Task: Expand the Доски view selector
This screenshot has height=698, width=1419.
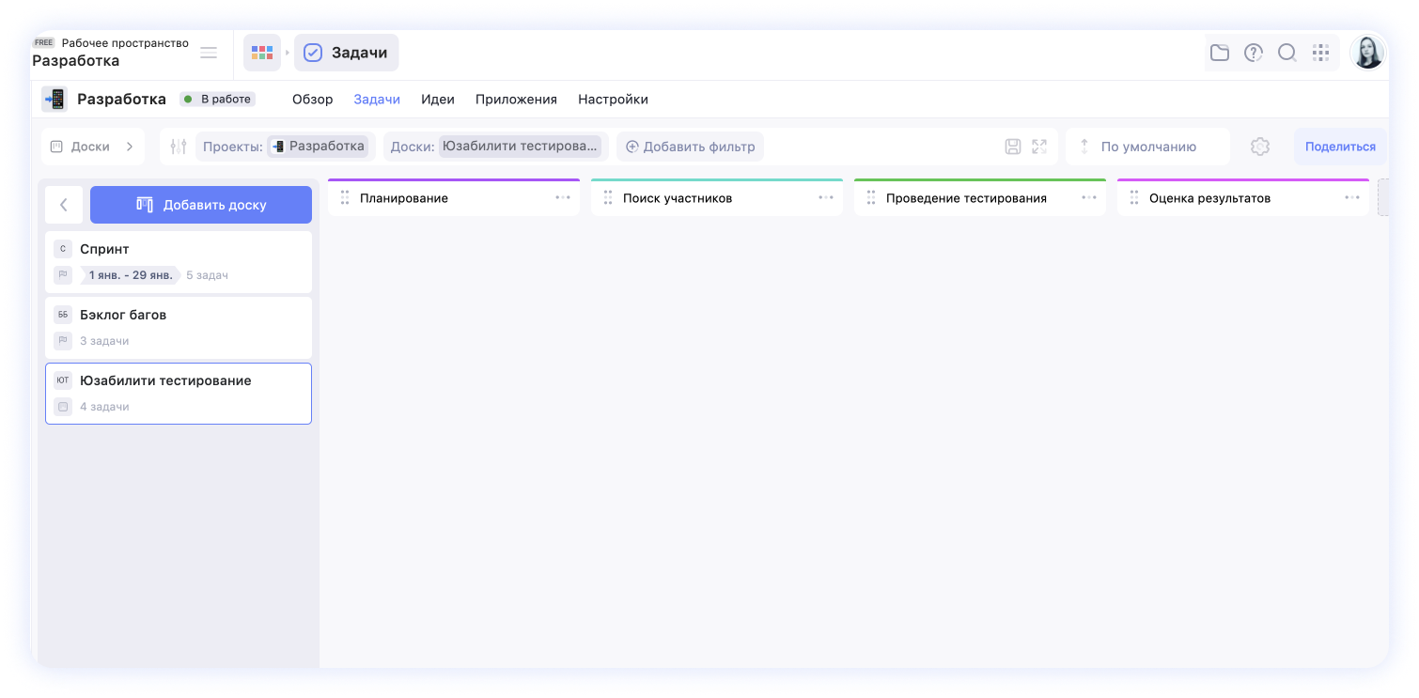Action: coord(92,147)
